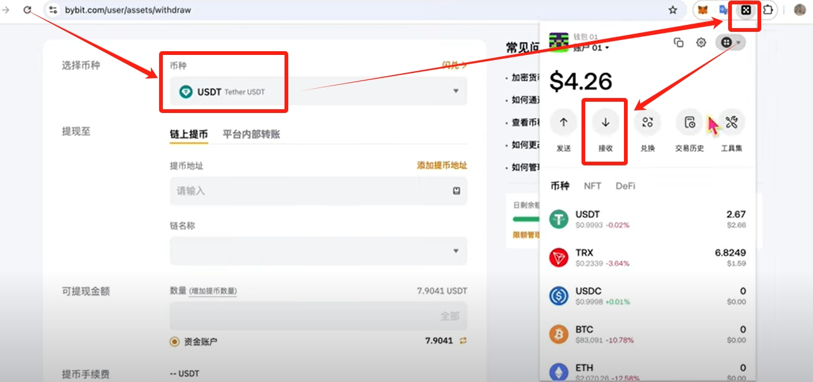Viewport: 813px width, 382px height.
Task: Open the site information icon in address bar
Action: coord(53,10)
